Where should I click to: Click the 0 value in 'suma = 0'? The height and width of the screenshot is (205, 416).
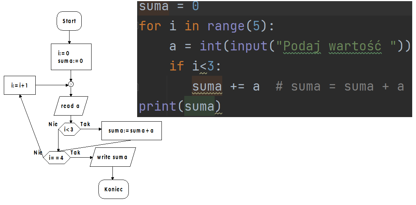tap(195, 6)
